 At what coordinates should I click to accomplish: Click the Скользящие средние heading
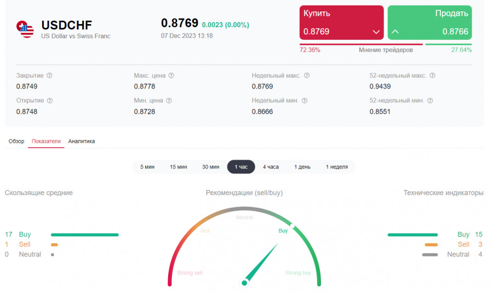(x=39, y=193)
